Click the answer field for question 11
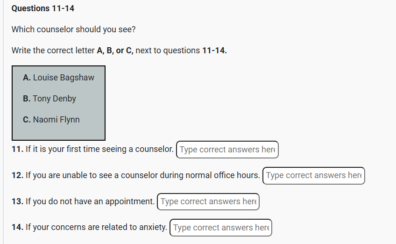The width and height of the screenshot is (396, 244). coord(227,150)
